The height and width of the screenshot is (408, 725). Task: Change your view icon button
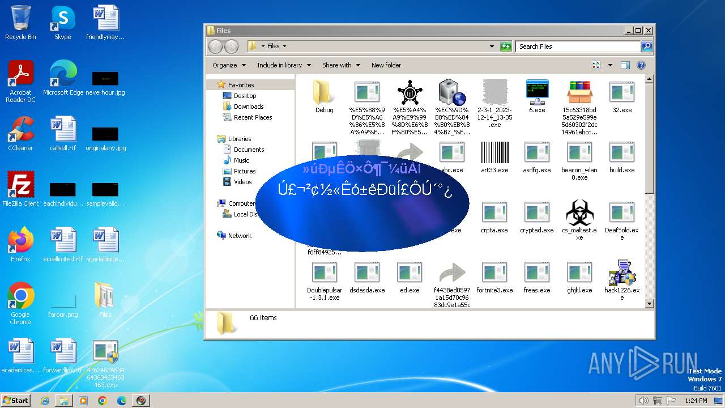(596, 65)
